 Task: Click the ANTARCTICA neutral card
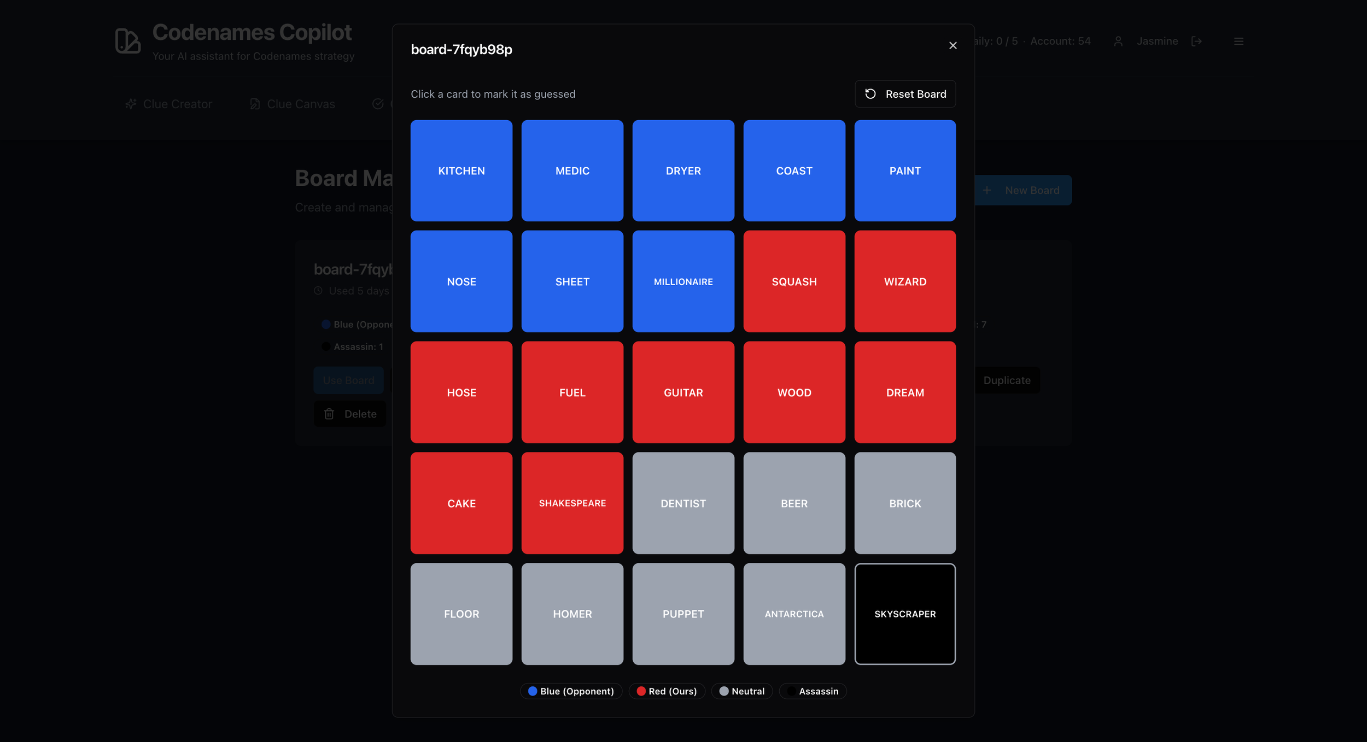point(793,614)
